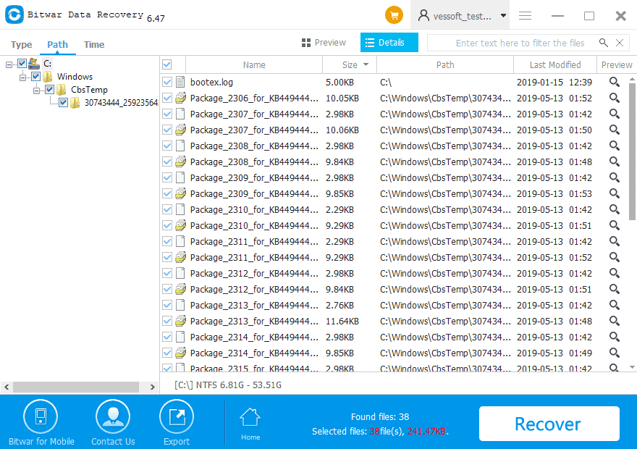Screen dimensions: 637x449
Task: Preview the 9.29KB Package_2310 file
Action: coord(615,225)
